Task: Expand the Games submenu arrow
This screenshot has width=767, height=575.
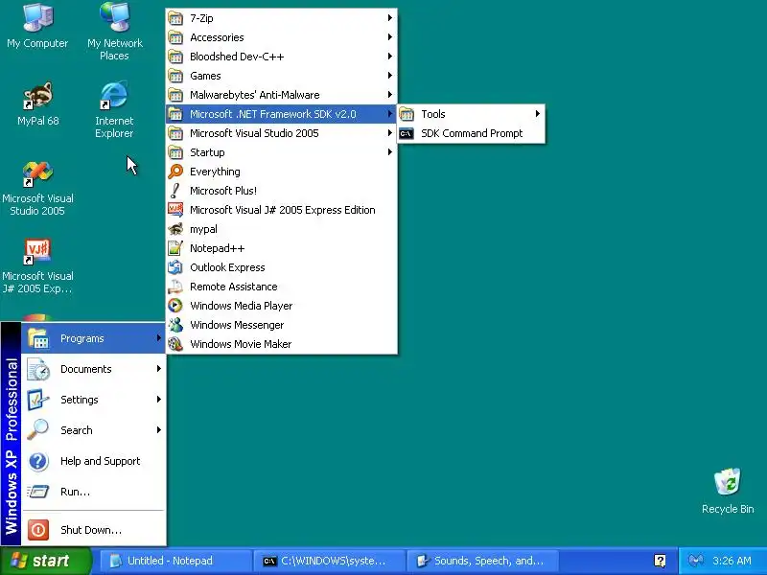Action: 390,76
